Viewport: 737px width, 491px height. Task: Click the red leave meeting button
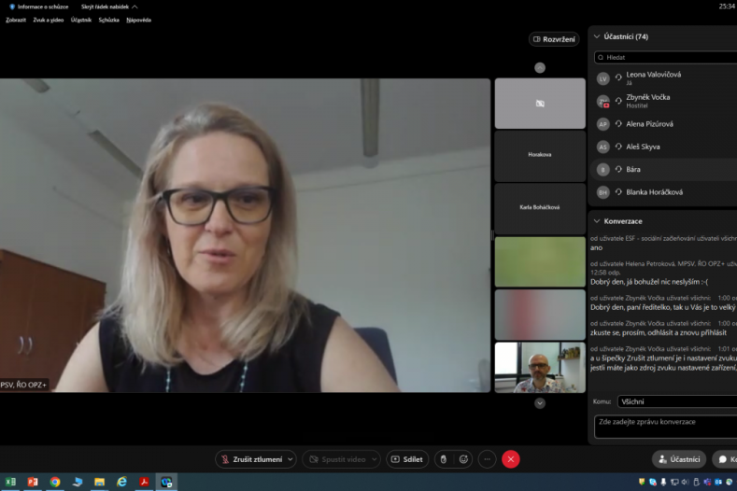[510, 459]
